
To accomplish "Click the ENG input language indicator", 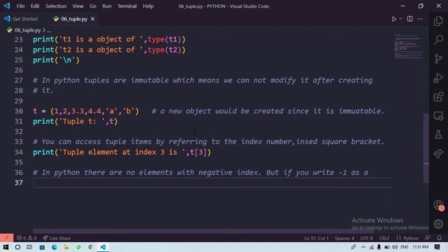I will [x=405, y=247].
